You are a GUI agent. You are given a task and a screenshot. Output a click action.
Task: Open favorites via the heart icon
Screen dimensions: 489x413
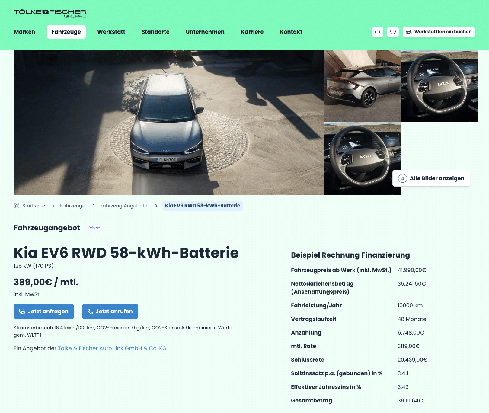(393, 32)
